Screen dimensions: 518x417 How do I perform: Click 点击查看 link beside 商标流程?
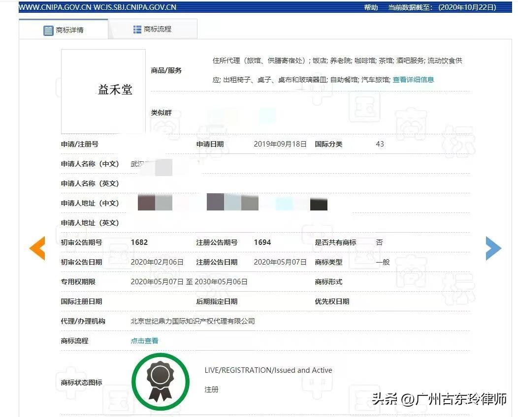[x=144, y=341]
